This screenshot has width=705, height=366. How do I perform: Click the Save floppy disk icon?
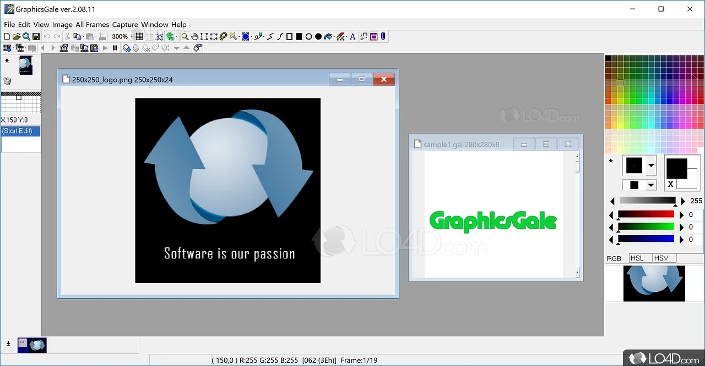pyautogui.click(x=36, y=37)
